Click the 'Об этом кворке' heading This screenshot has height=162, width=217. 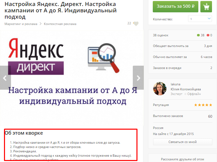tap(24, 133)
